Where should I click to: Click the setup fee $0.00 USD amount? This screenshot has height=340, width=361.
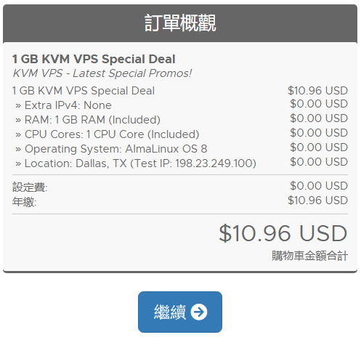click(x=319, y=186)
